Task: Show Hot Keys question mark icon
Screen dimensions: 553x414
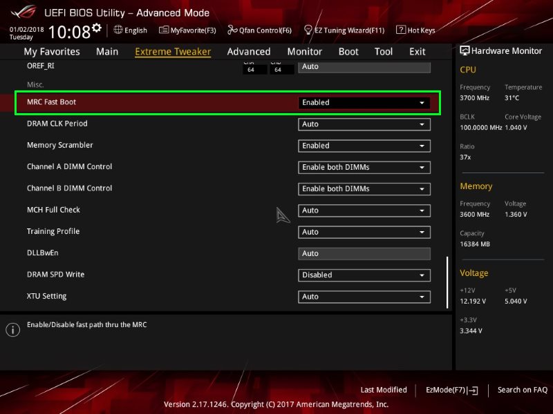Action: (401, 30)
